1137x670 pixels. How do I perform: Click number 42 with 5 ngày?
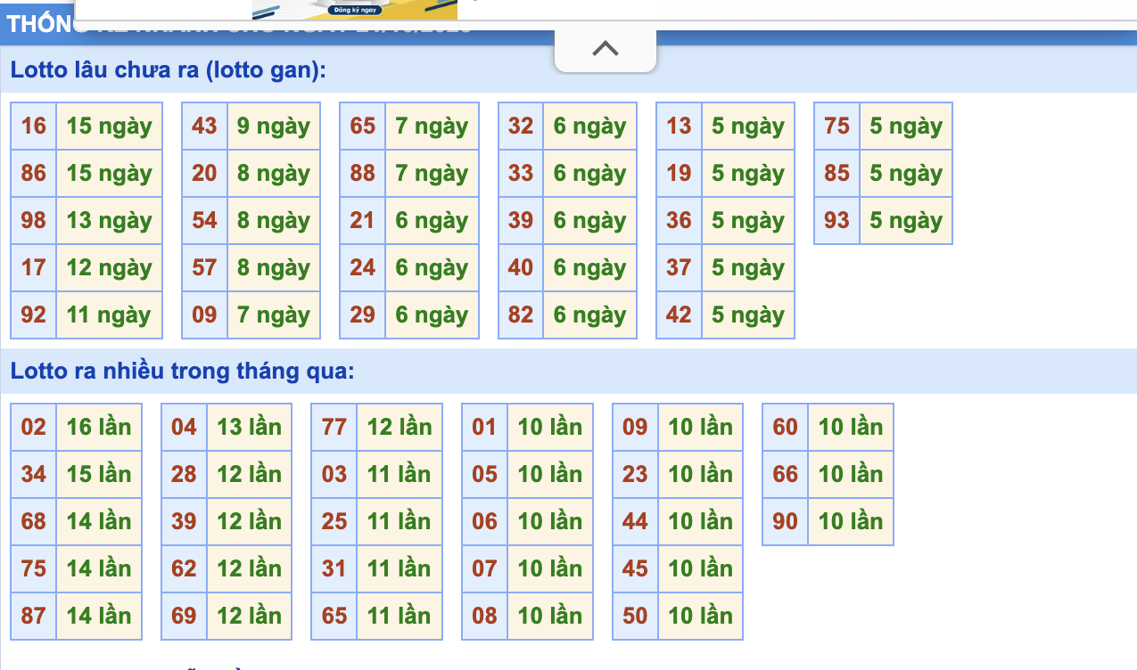click(679, 315)
